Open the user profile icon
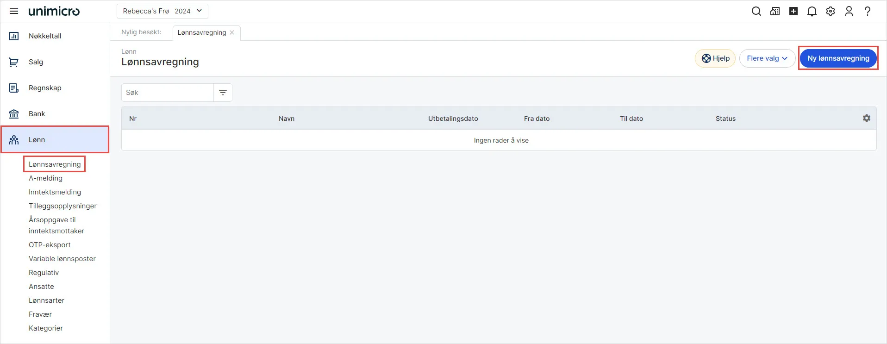 point(849,11)
